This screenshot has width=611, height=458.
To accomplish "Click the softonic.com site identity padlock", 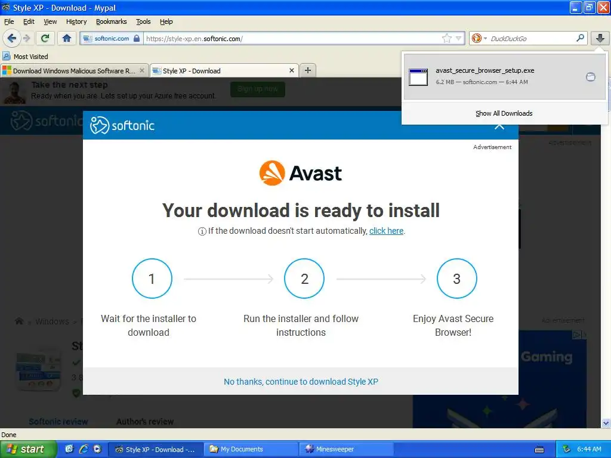I will click(x=137, y=38).
